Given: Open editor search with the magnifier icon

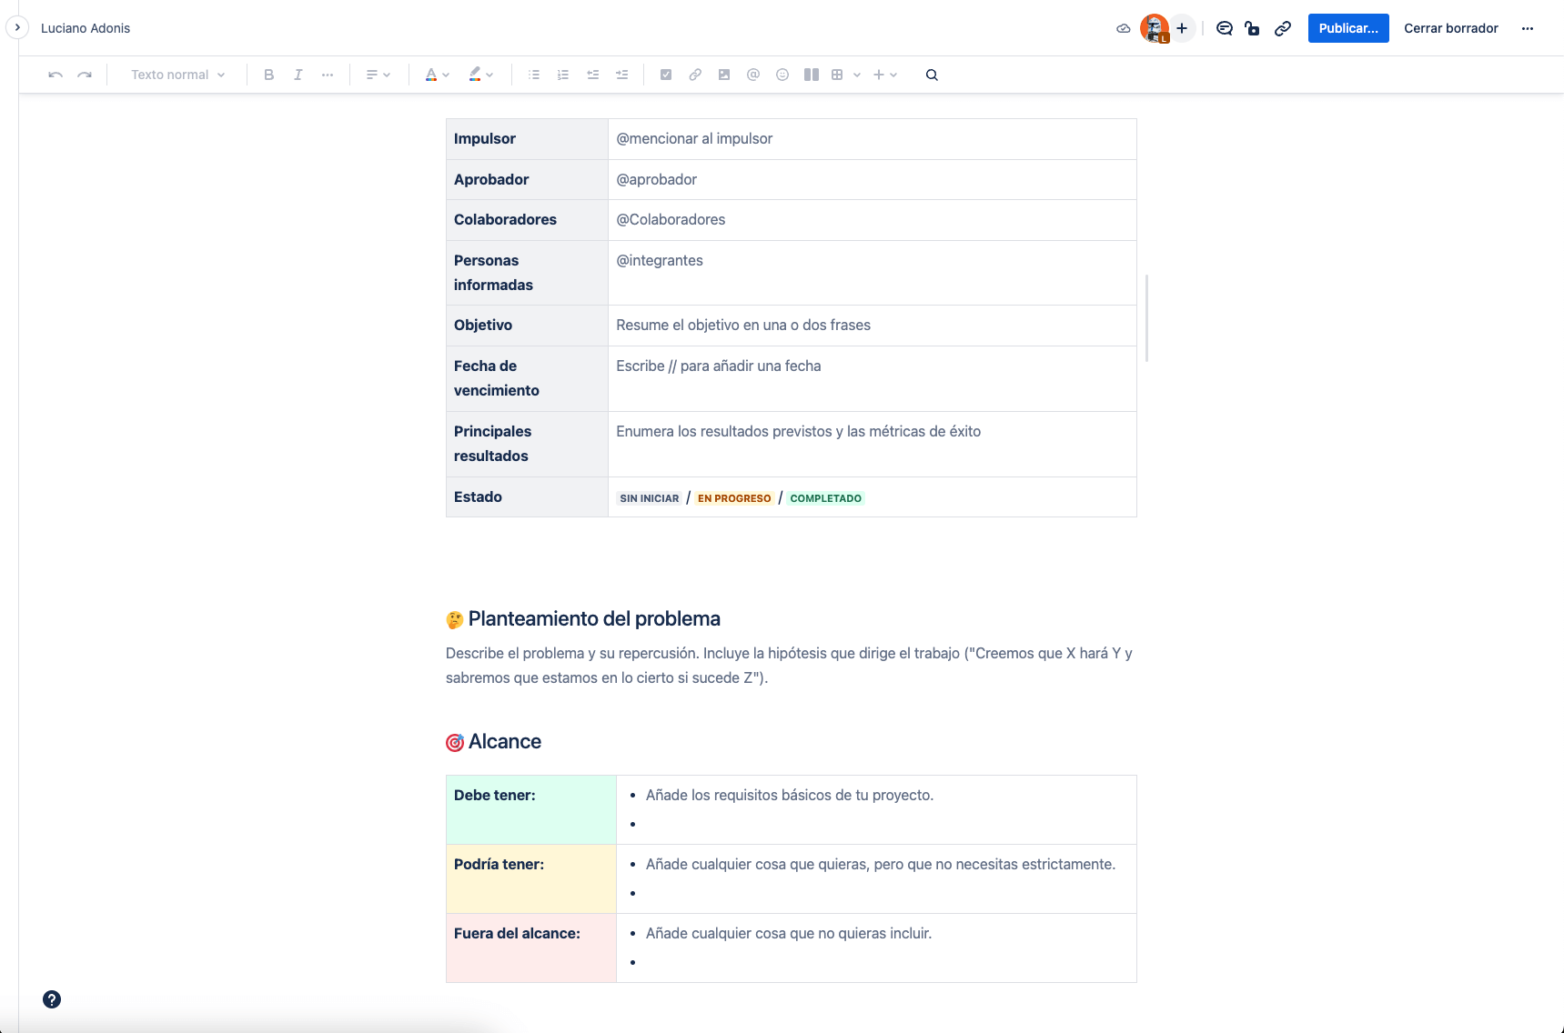Looking at the screenshot, I should (932, 74).
